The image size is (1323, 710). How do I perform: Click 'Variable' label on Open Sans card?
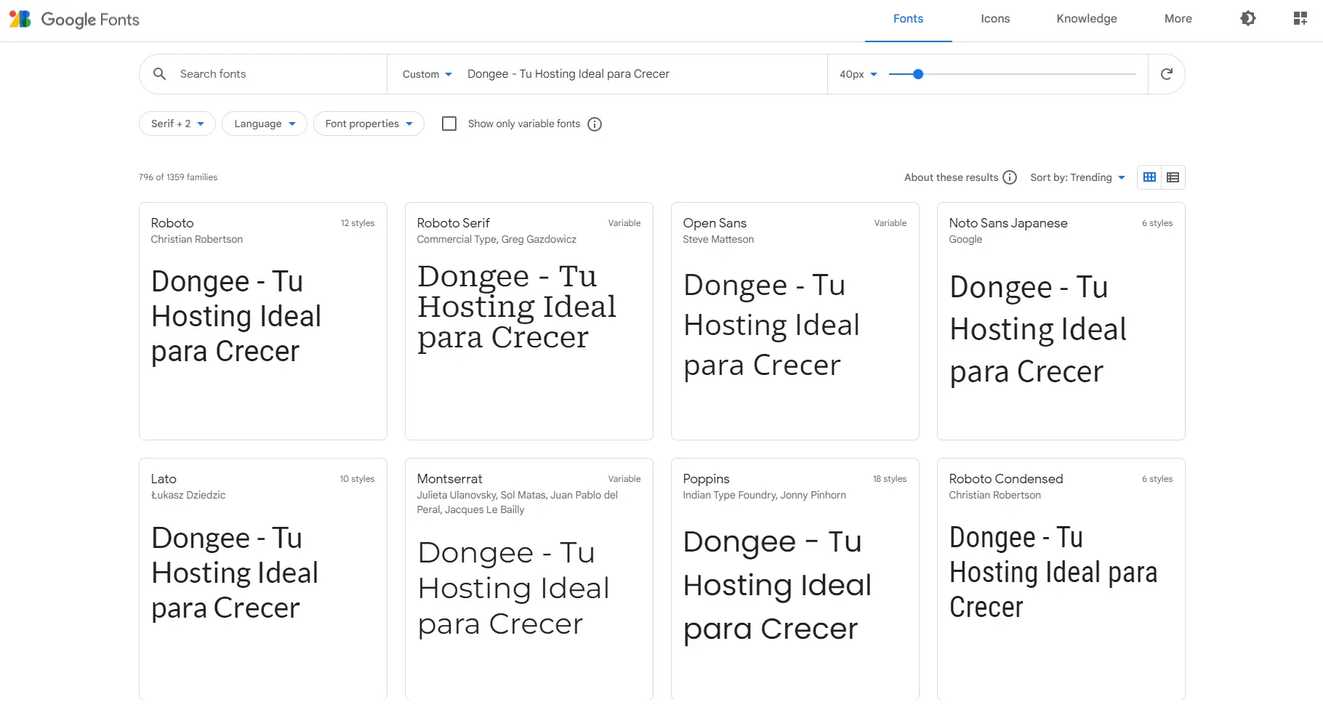click(890, 223)
